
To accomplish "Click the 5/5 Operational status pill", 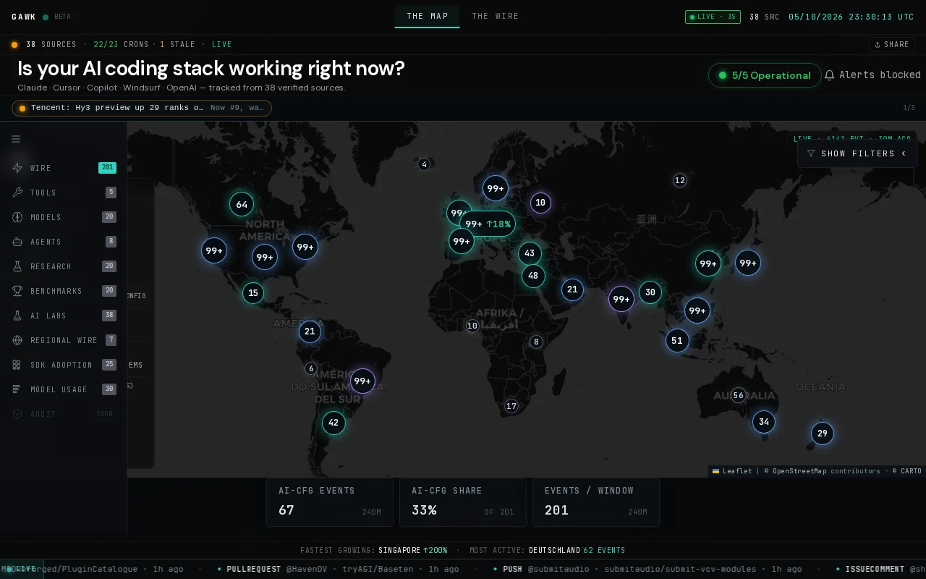I will [x=765, y=75].
